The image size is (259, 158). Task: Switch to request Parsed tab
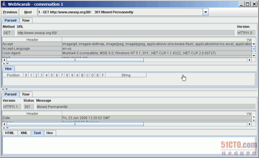11,20
